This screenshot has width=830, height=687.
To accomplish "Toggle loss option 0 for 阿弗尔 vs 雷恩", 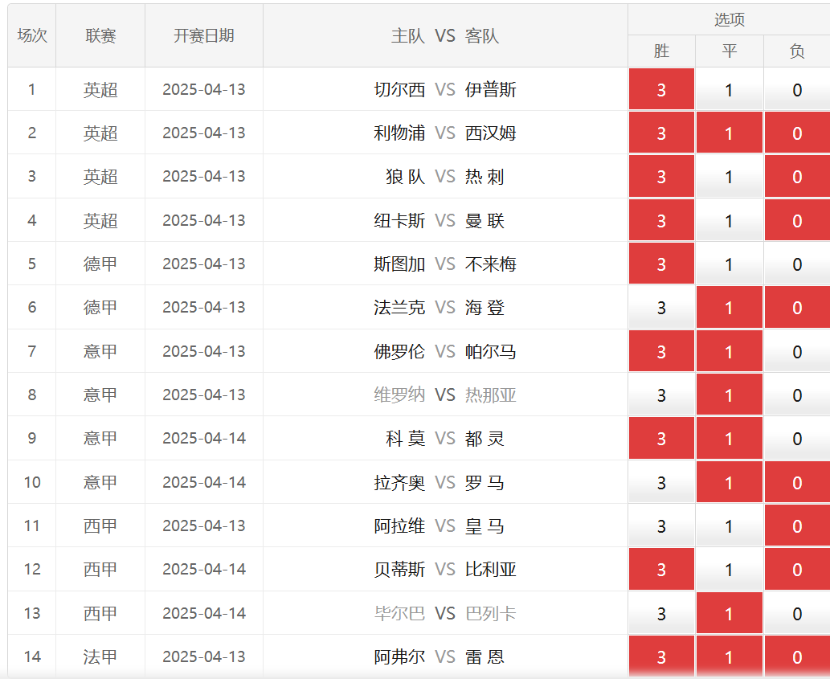I will [797, 656].
